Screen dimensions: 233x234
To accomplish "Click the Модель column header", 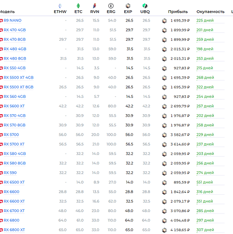I will (x=7, y=12).
